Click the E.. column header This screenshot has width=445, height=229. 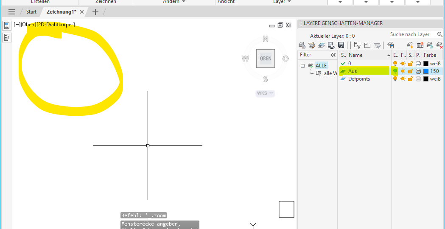[x=395, y=55]
